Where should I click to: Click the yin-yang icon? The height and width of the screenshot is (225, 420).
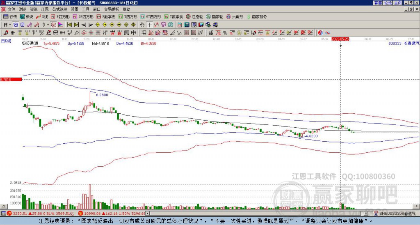[320, 33]
